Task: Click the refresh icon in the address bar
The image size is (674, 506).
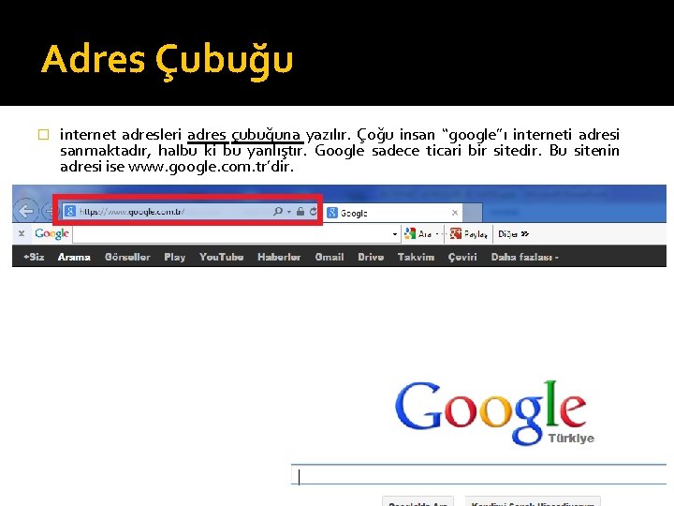Action: 313,211
